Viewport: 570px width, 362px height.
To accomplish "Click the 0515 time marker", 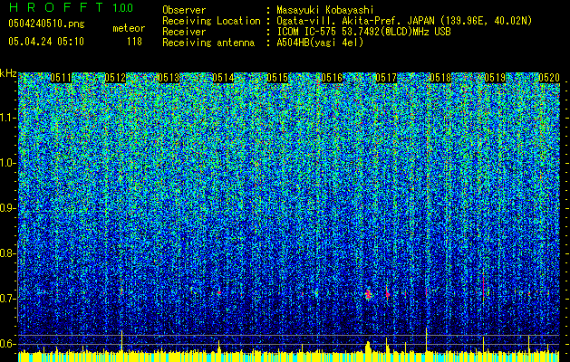I will [x=277, y=78].
